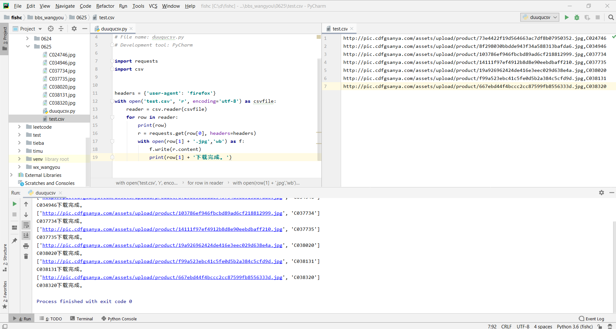Run duuqucsv with the green play button

click(567, 17)
